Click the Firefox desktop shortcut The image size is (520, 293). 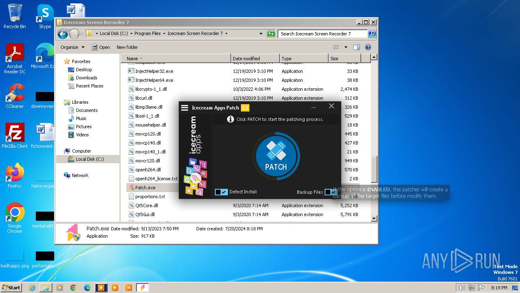15,176
